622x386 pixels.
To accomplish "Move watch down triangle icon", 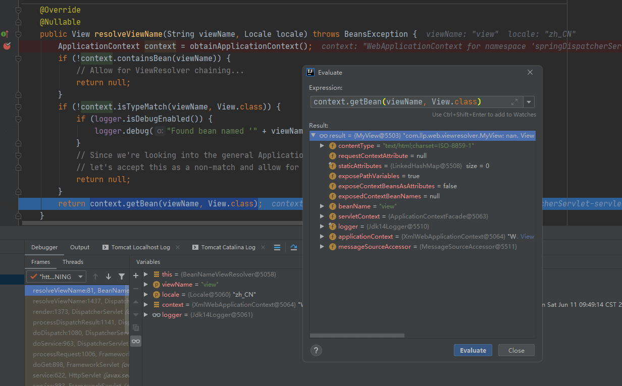I will click(135, 314).
